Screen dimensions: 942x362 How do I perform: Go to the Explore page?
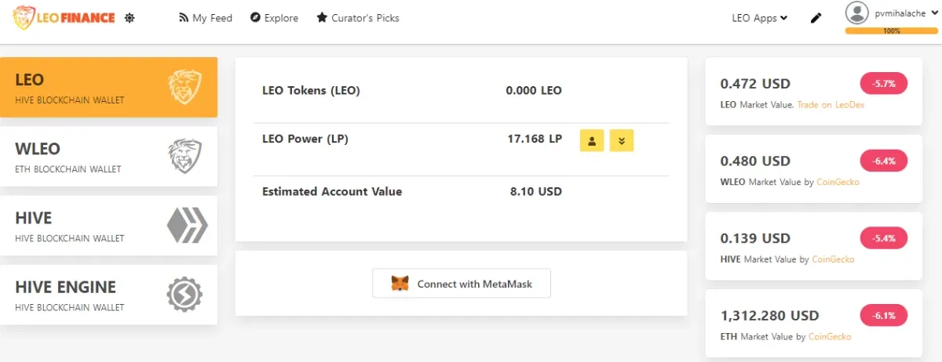274,18
